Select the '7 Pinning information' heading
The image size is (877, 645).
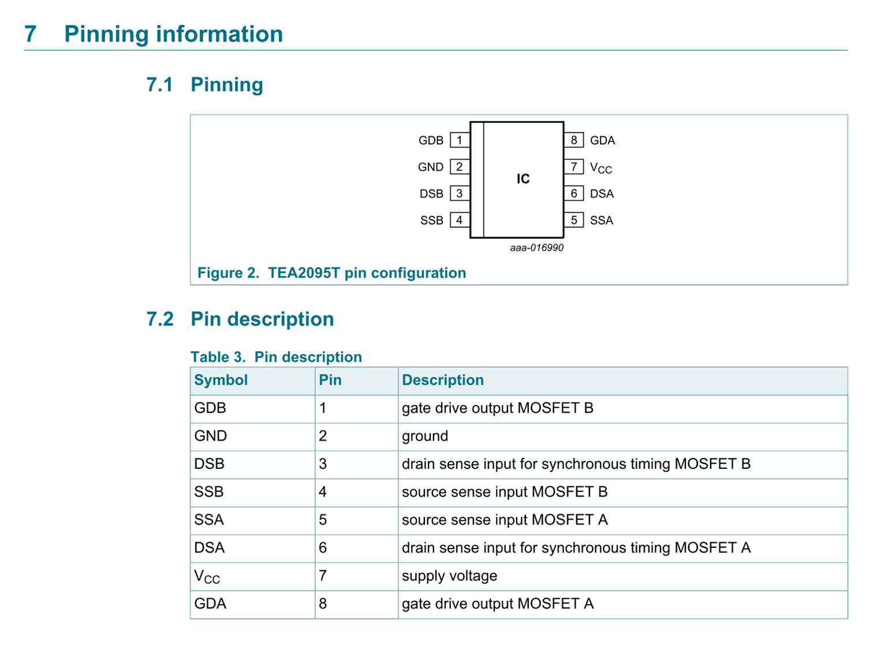click(x=154, y=34)
